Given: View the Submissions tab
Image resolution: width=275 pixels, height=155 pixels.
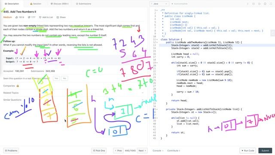Looking at the screenshot, I should pyautogui.click(x=83, y=4).
